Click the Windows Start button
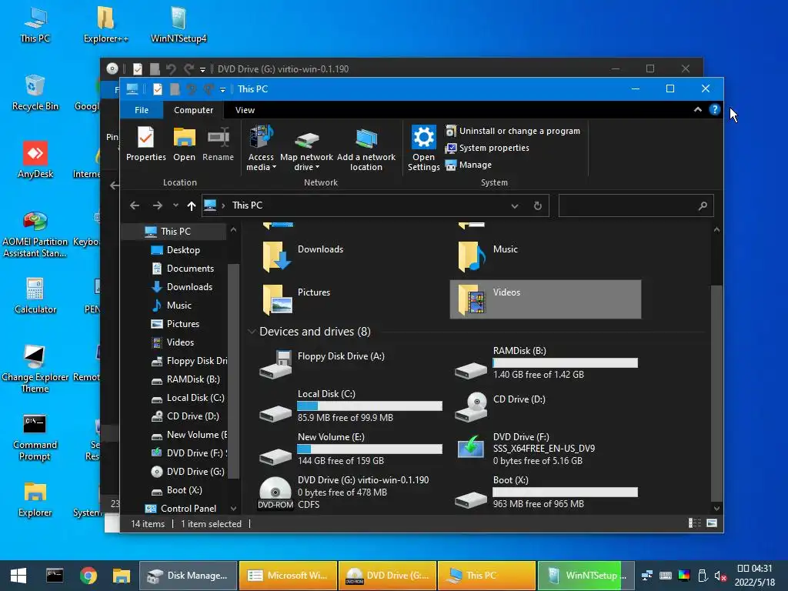Image resolution: width=788 pixels, height=591 pixels. [18, 576]
